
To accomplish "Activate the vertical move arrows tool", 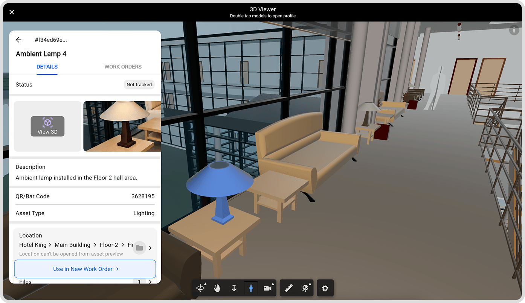I will 234,288.
